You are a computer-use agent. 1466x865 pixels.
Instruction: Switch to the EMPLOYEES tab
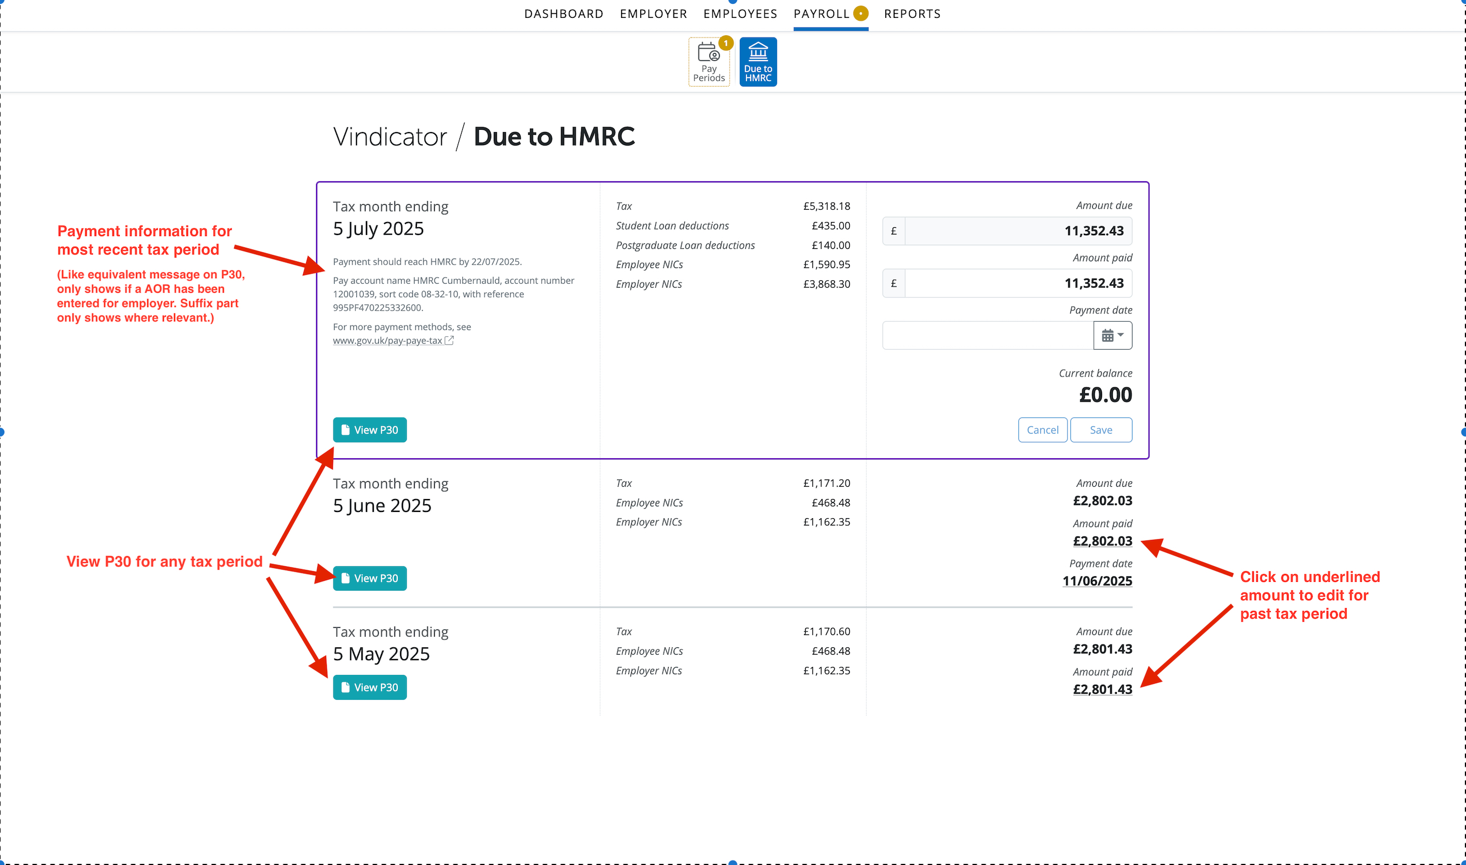[x=740, y=14]
